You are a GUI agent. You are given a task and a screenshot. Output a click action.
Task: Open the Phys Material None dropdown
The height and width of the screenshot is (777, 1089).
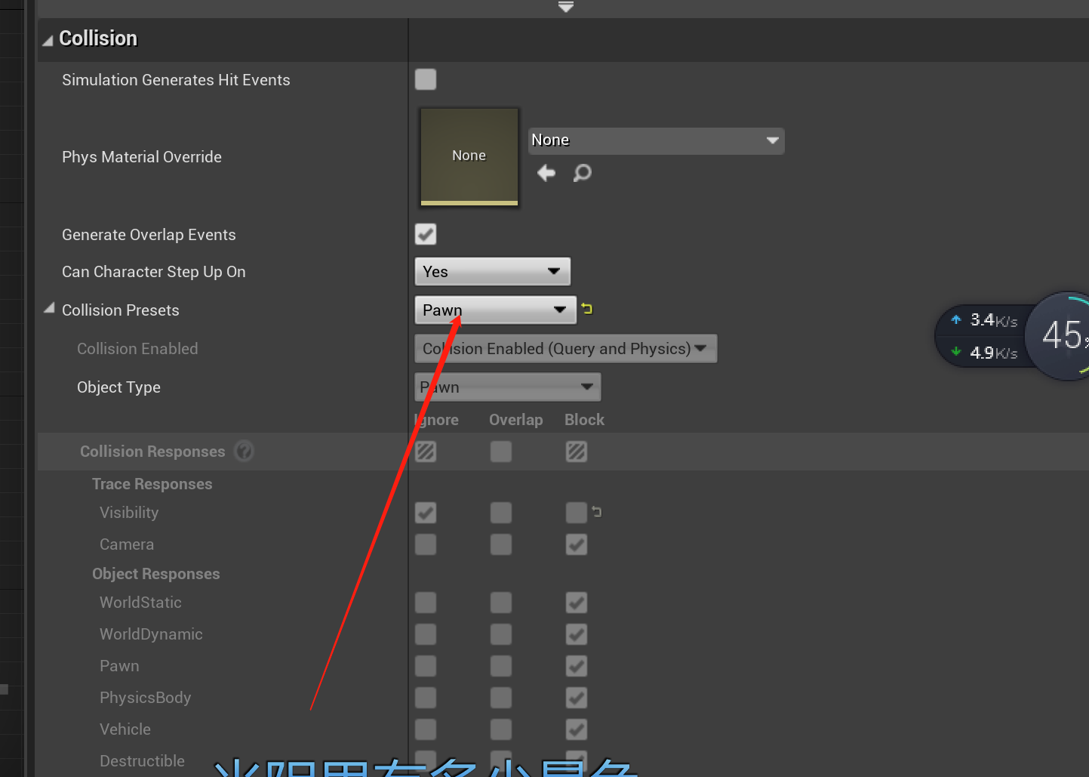[656, 140]
